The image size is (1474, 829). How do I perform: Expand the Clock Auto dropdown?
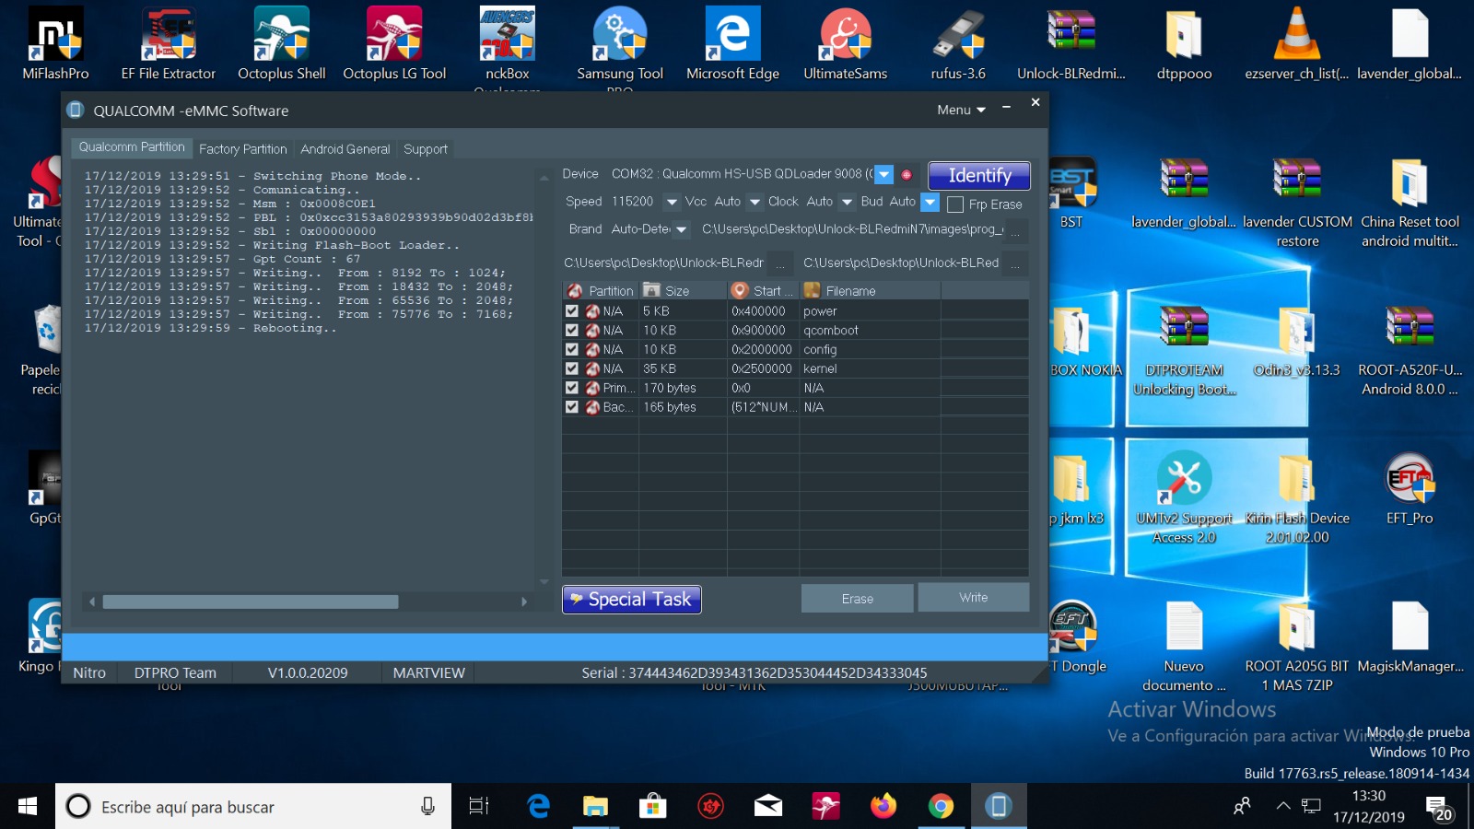pyautogui.click(x=847, y=202)
